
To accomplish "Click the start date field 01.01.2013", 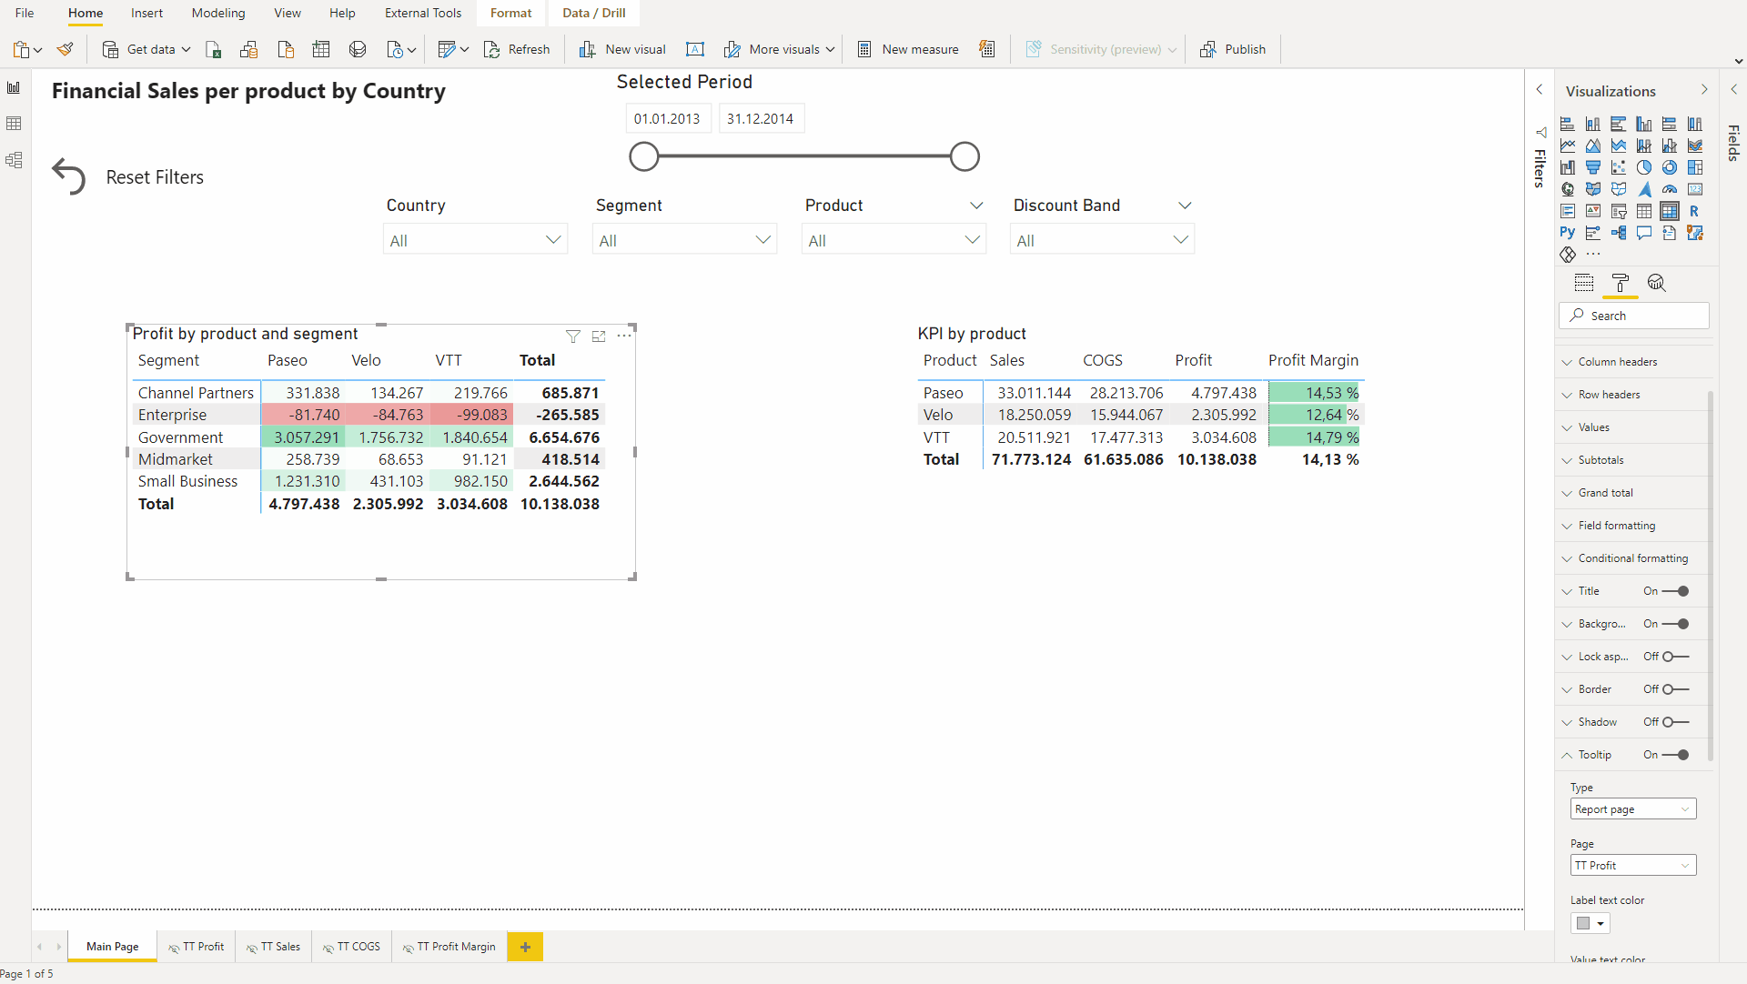I will pos(667,119).
